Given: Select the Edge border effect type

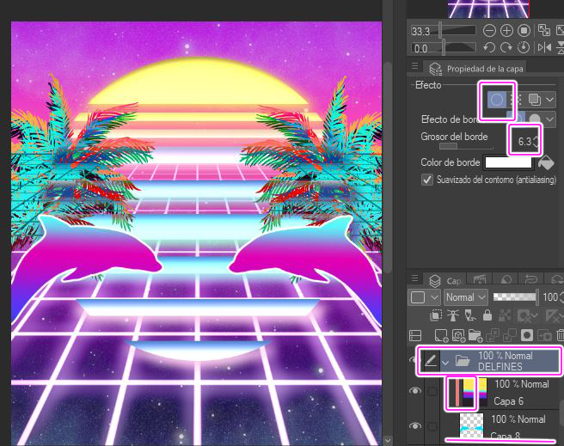Looking at the screenshot, I should tap(516, 119).
